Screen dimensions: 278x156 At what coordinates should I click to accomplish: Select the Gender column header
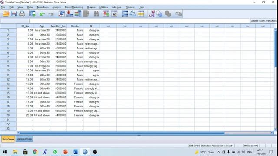click(75, 26)
